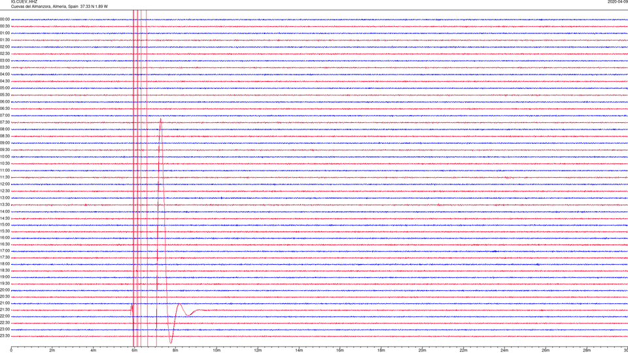Select the 21:30 trace time label
This screenshot has height=353, width=628.
(x=5, y=310)
